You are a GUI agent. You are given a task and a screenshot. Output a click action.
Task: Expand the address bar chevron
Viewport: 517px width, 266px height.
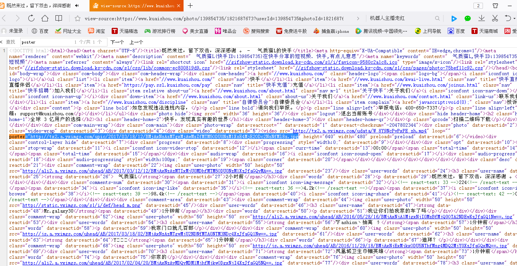click(x=358, y=18)
